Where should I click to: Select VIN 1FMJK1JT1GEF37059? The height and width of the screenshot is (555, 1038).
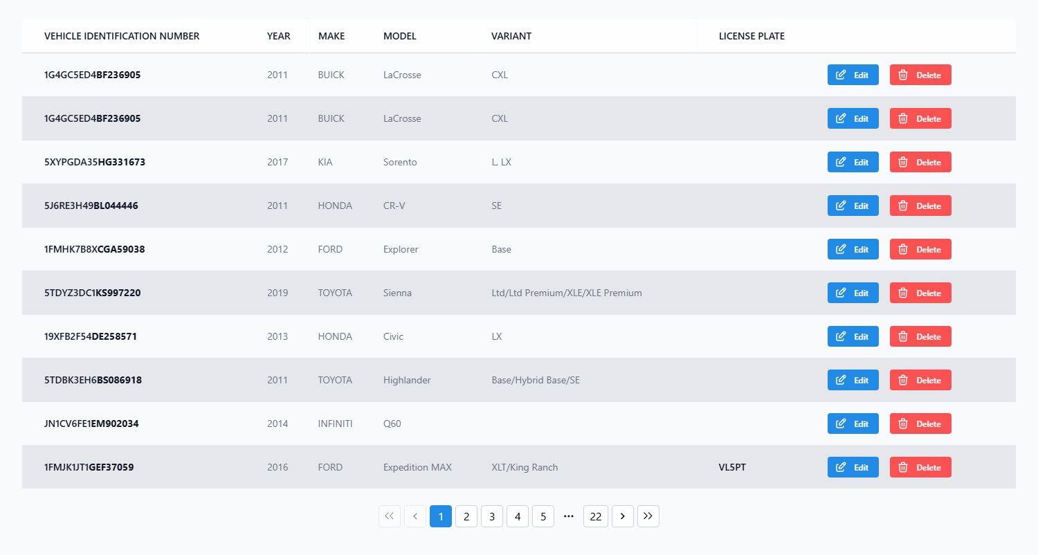point(89,467)
